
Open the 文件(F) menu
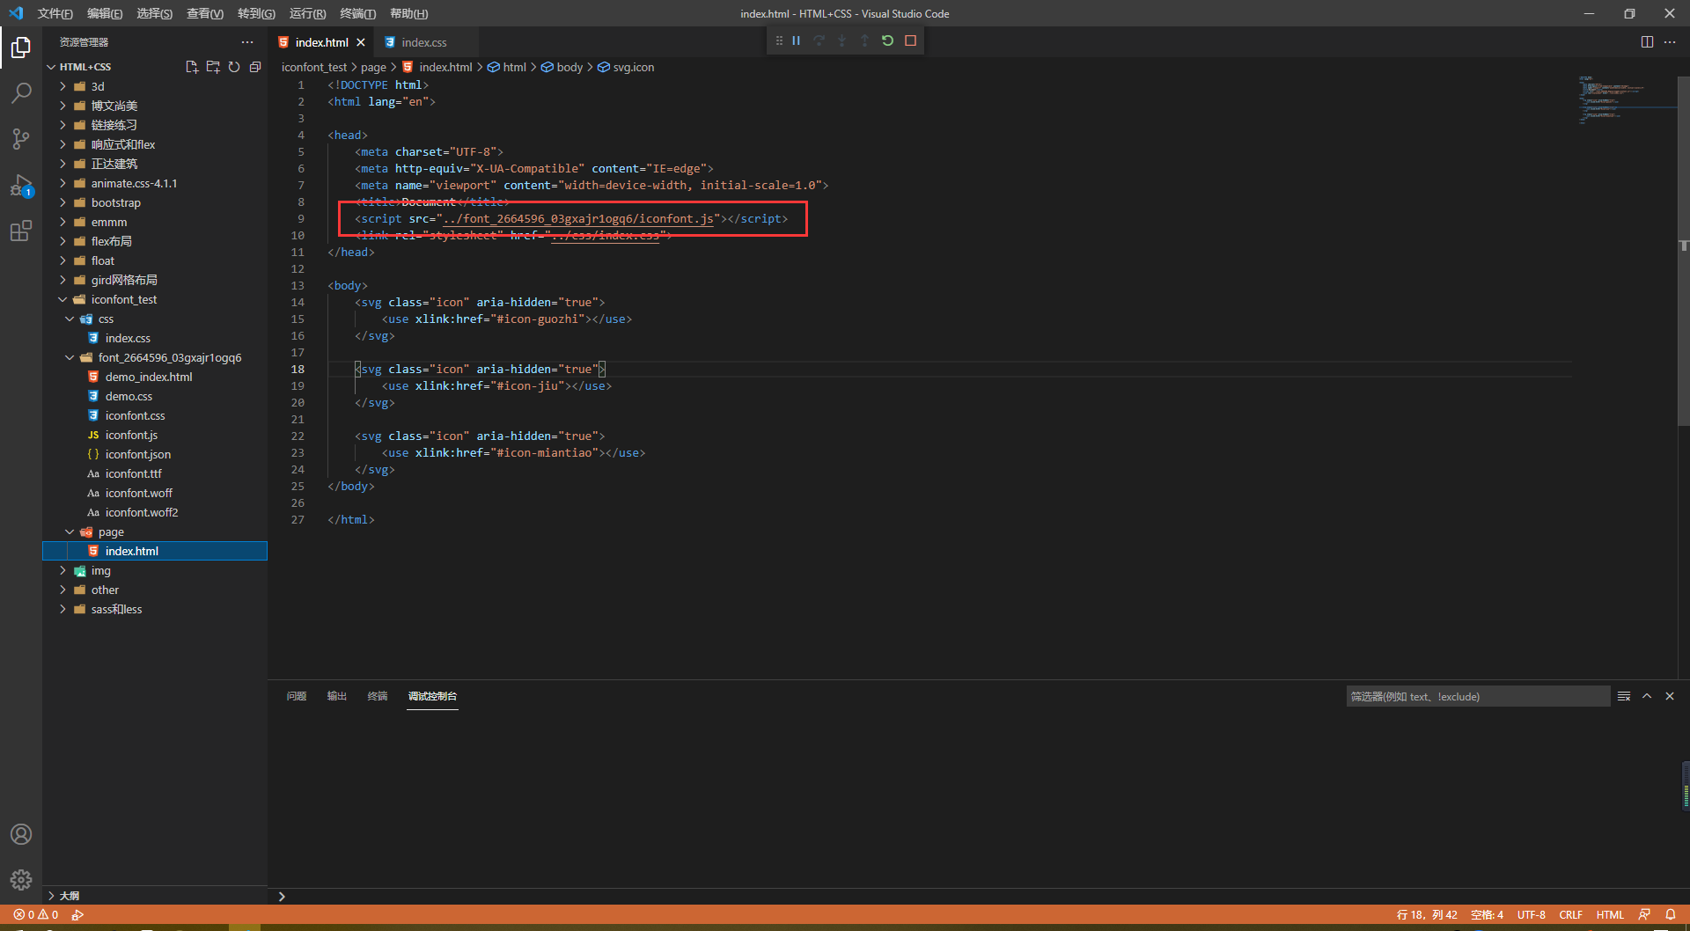click(x=55, y=13)
